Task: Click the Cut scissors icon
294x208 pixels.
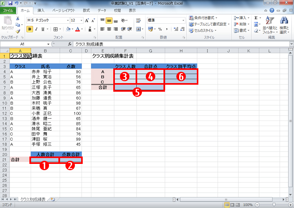Action: coord(18,18)
